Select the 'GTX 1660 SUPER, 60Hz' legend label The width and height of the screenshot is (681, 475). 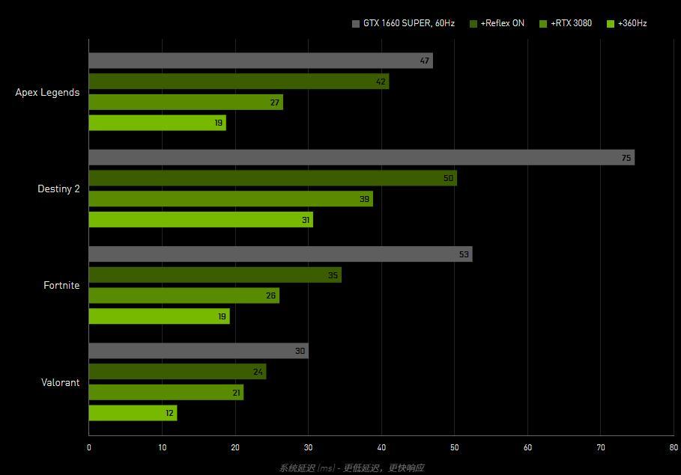(409, 23)
